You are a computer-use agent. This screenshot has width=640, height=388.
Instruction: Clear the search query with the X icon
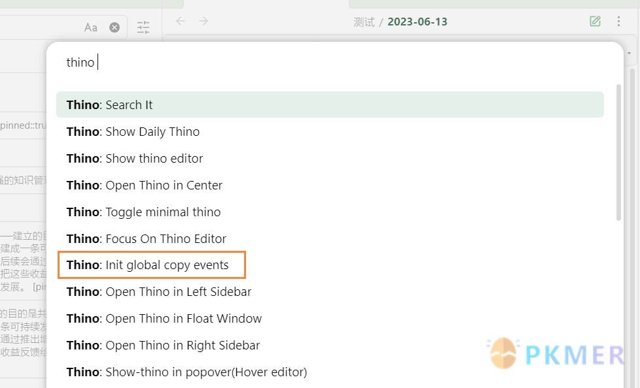[x=115, y=27]
